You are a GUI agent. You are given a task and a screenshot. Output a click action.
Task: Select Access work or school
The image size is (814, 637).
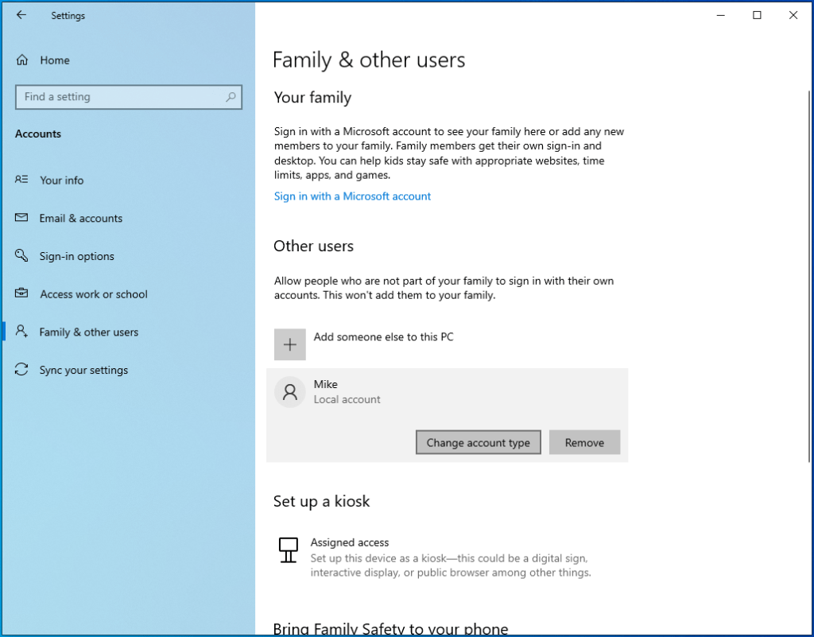94,294
